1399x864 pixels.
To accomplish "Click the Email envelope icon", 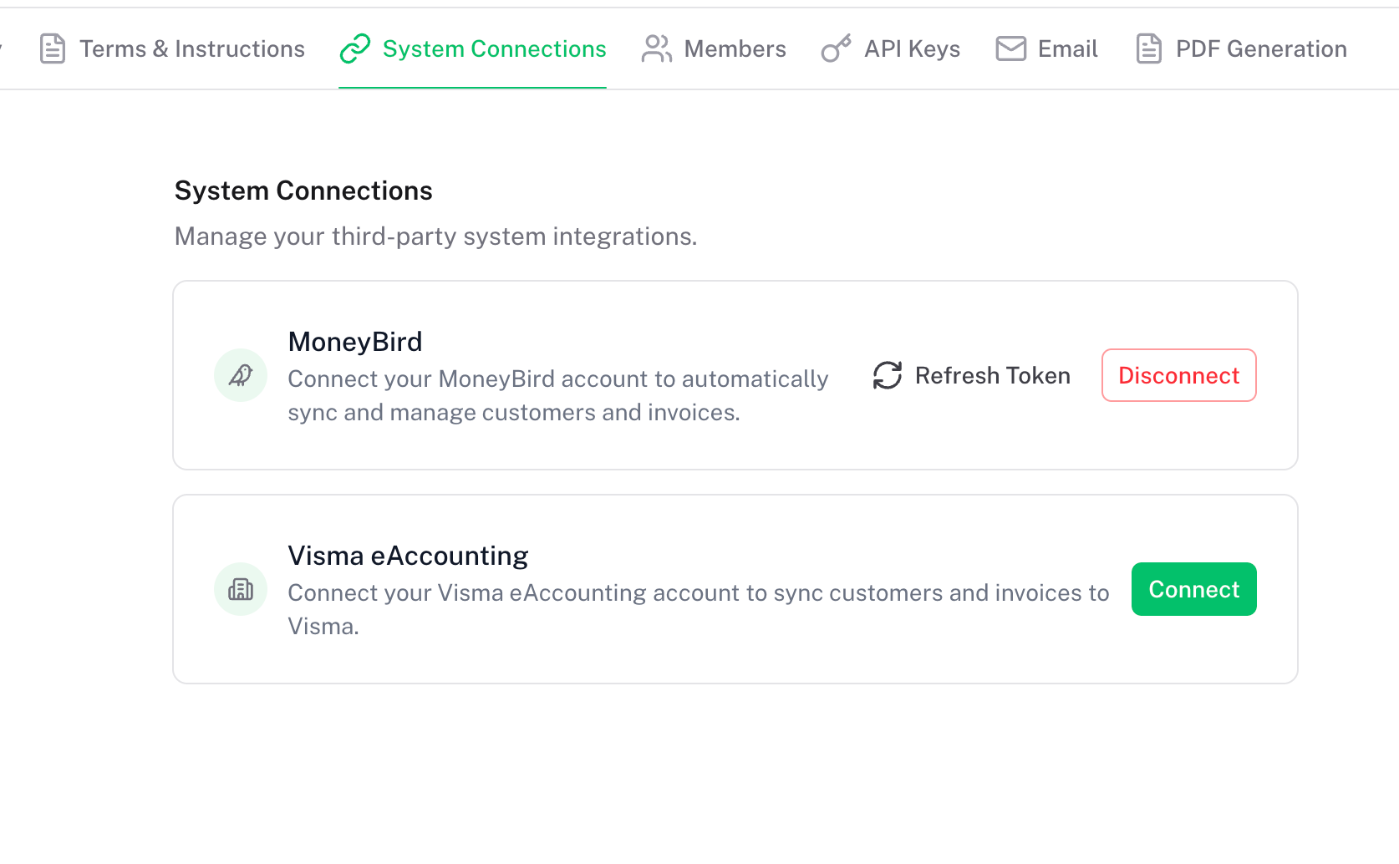I will point(1011,49).
